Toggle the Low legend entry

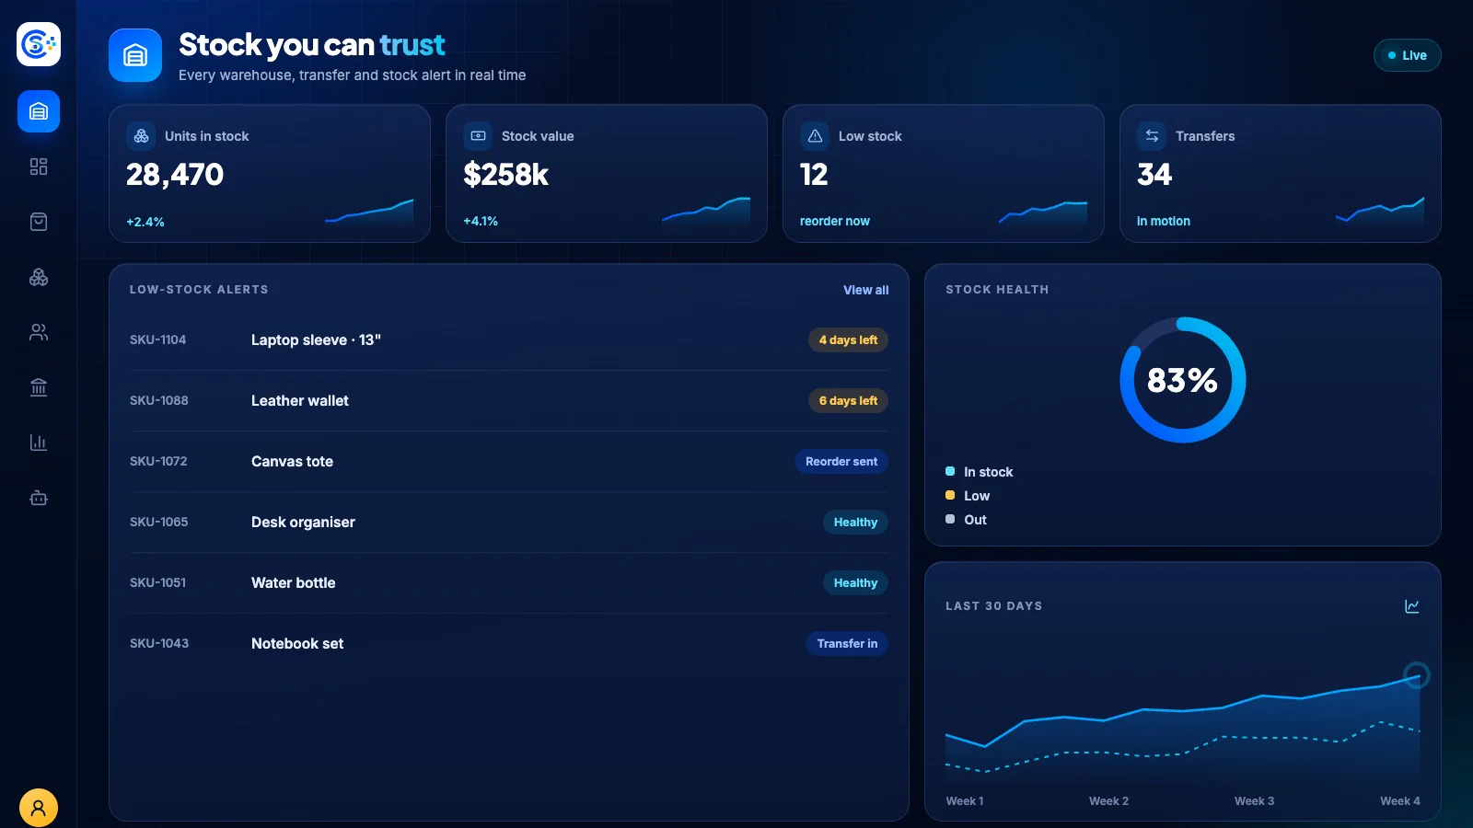[968, 496]
